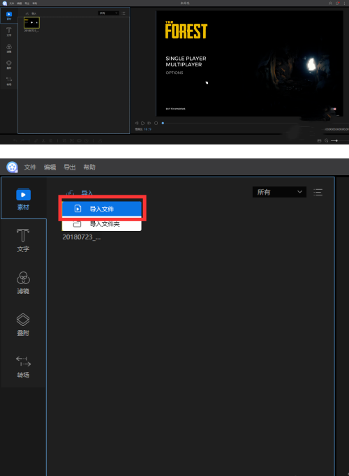Open the large 帮助 help menu
The width and height of the screenshot is (349, 476).
click(89, 167)
